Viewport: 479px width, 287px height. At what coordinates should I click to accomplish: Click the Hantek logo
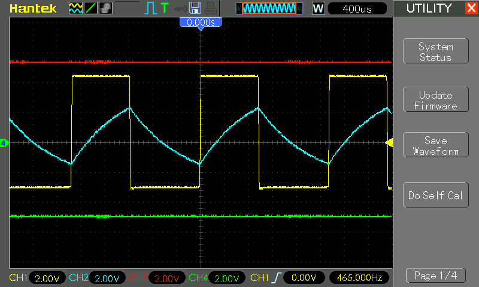(34, 8)
